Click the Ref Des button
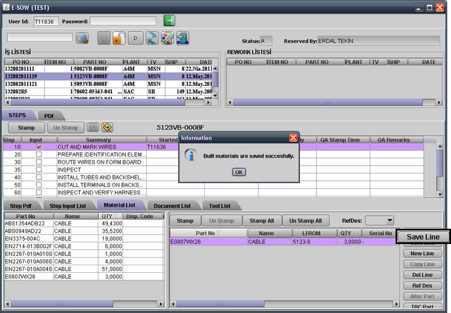The width and height of the screenshot is (451, 313). pos(422,285)
